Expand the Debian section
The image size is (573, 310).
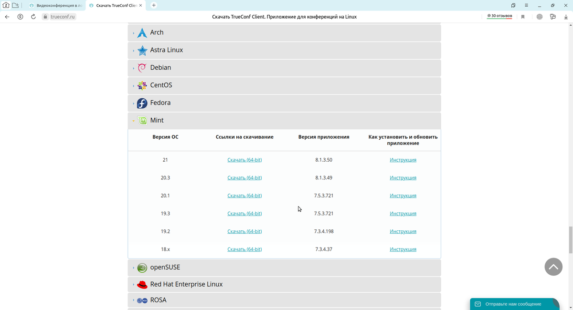(x=284, y=68)
